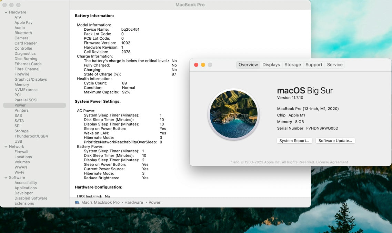Switch to the Displays tab
Screen dimensions: 392x233
coord(271,65)
